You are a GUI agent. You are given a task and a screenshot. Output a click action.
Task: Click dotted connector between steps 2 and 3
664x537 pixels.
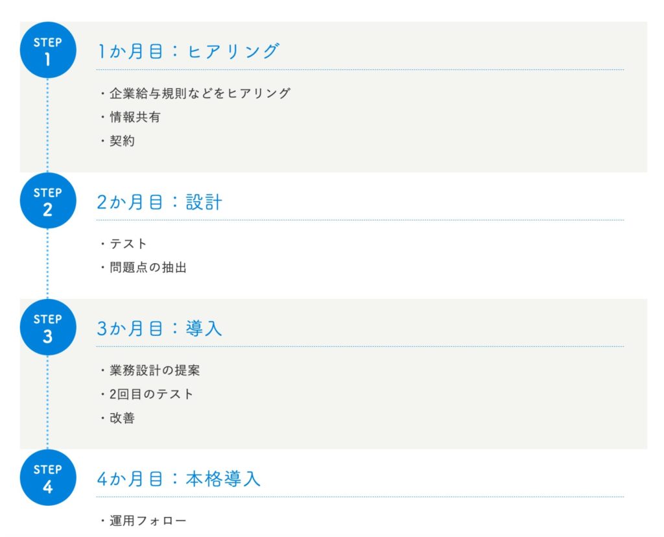[x=47, y=264]
